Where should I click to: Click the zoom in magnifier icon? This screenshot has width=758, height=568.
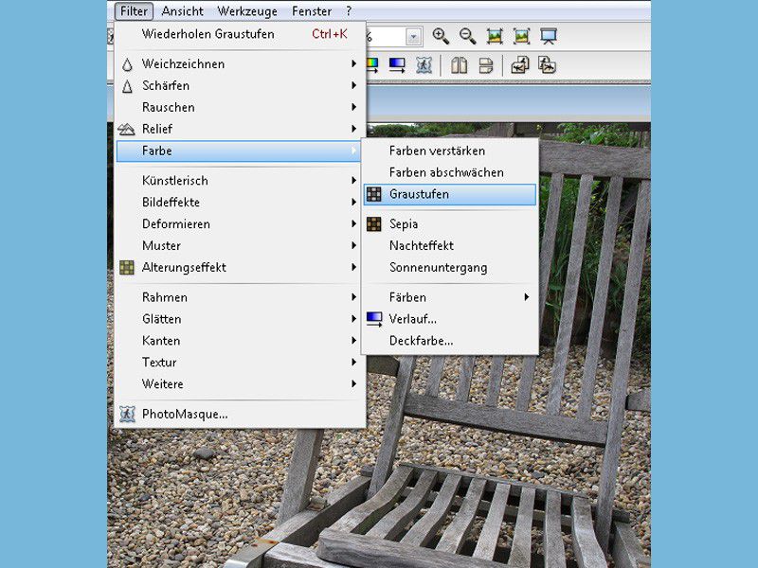(x=441, y=36)
